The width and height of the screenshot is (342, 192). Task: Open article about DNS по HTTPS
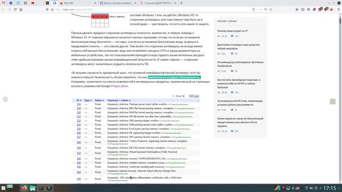click(239, 83)
